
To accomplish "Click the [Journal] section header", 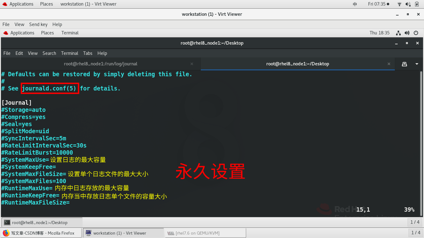I will click(x=17, y=103).
